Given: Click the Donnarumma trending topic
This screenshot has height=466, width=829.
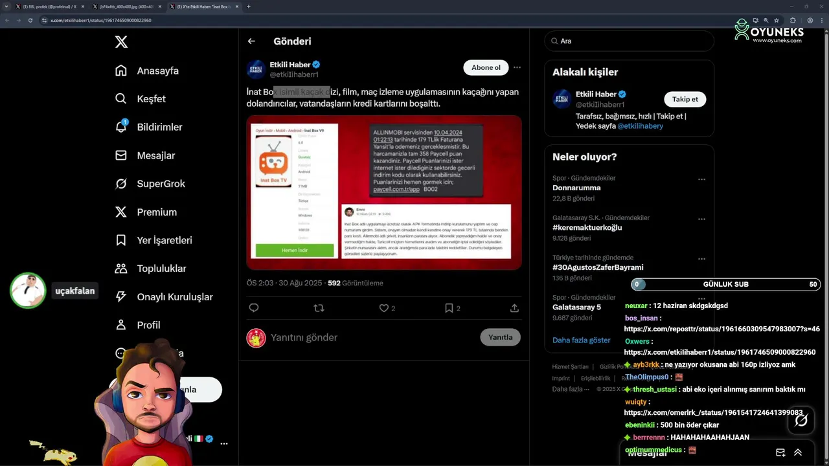Looking at the screenshot, I should click(576, 188).
